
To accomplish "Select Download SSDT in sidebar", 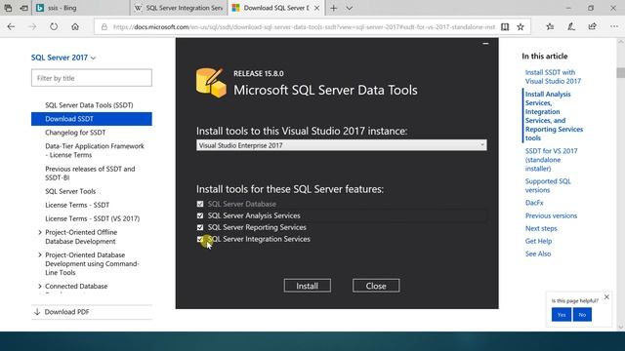I will 92,119.
